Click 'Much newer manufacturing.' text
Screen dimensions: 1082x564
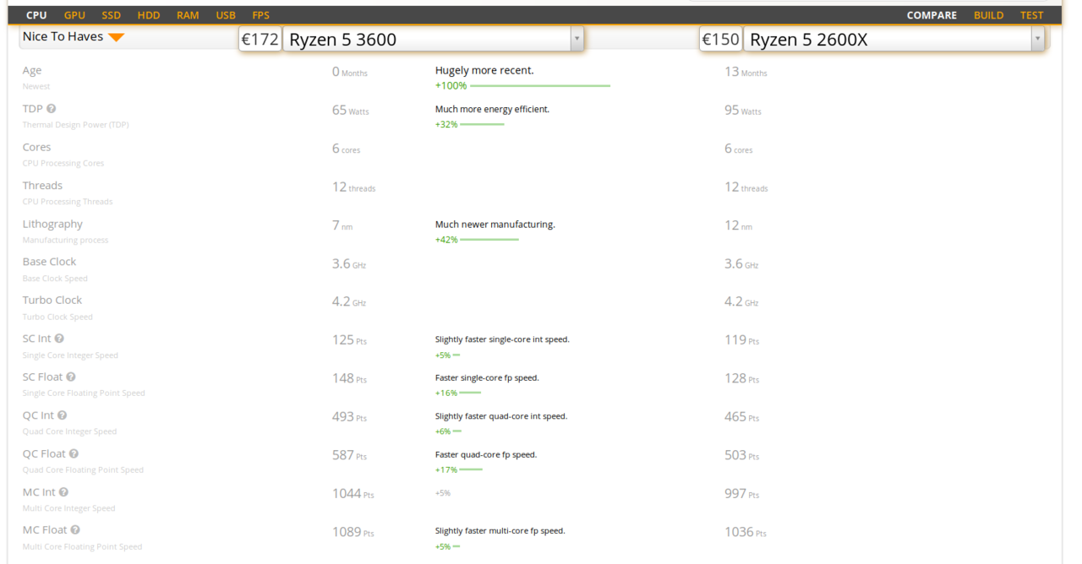pos(495,225)
